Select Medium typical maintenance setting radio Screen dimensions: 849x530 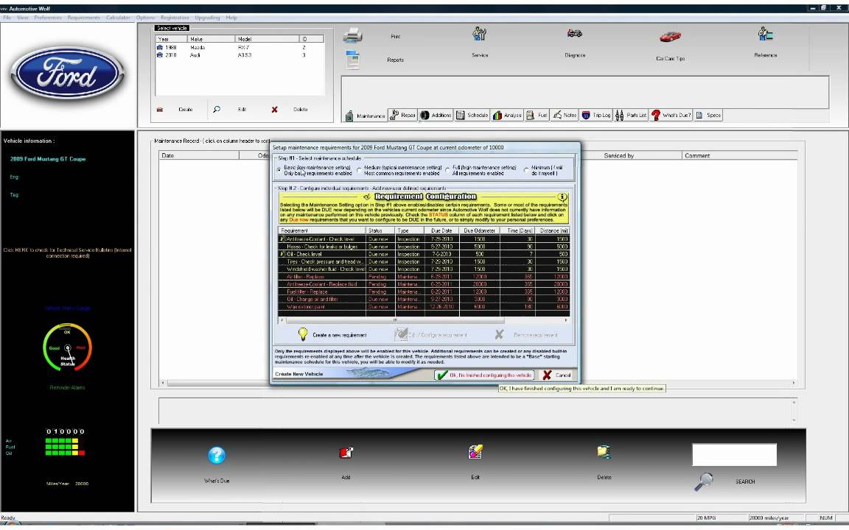pos(359,170)
